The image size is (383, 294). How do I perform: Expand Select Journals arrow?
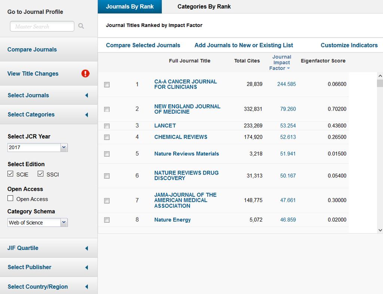click(x=86, y=95)
